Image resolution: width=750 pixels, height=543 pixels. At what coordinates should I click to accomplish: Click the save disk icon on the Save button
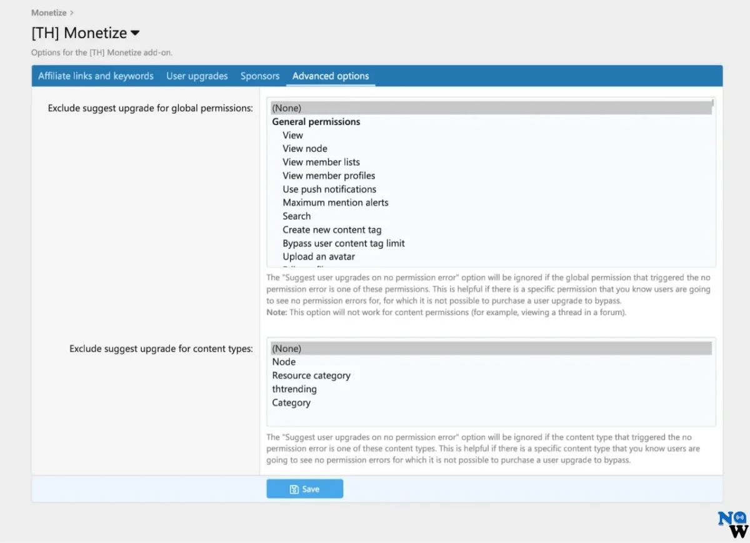[x=294, y=489]
